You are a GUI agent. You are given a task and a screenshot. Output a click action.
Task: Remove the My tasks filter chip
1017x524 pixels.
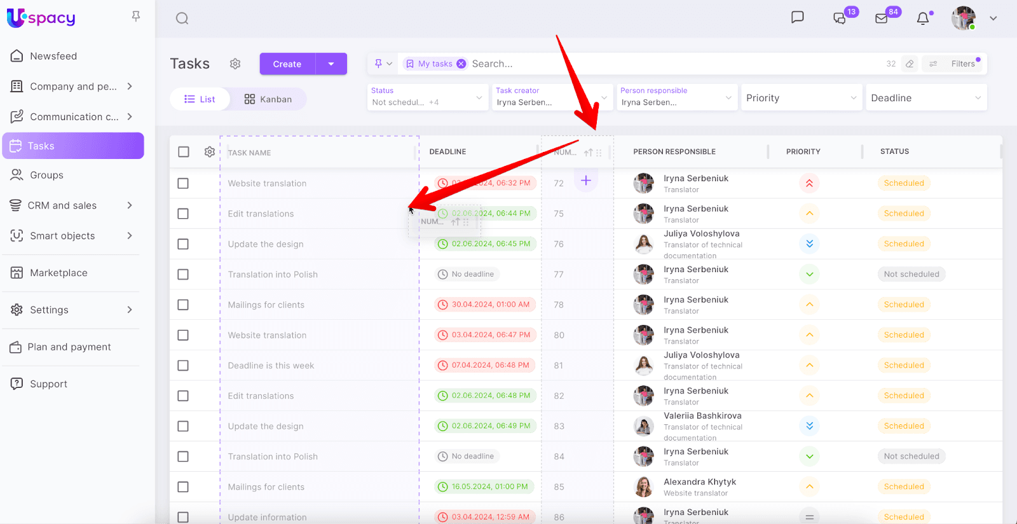point(461,64)
